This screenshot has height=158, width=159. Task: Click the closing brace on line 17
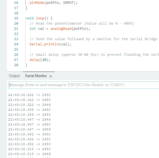coord(26,8)
